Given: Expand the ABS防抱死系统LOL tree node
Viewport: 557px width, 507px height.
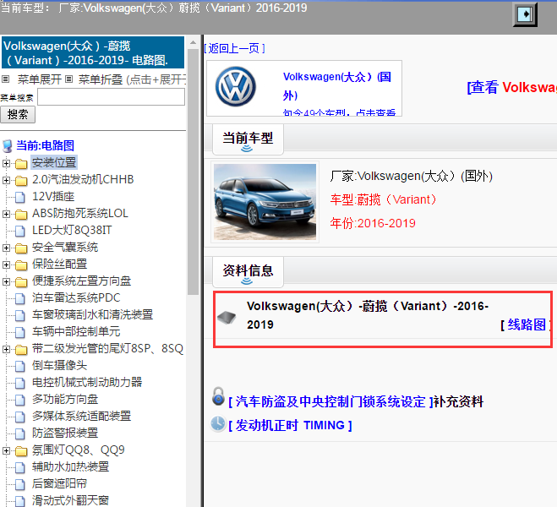Looking at the screenshot, I should [6, 214].
